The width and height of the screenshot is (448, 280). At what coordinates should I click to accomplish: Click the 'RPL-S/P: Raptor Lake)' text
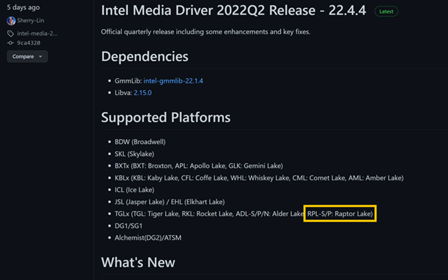pos(340,214)
